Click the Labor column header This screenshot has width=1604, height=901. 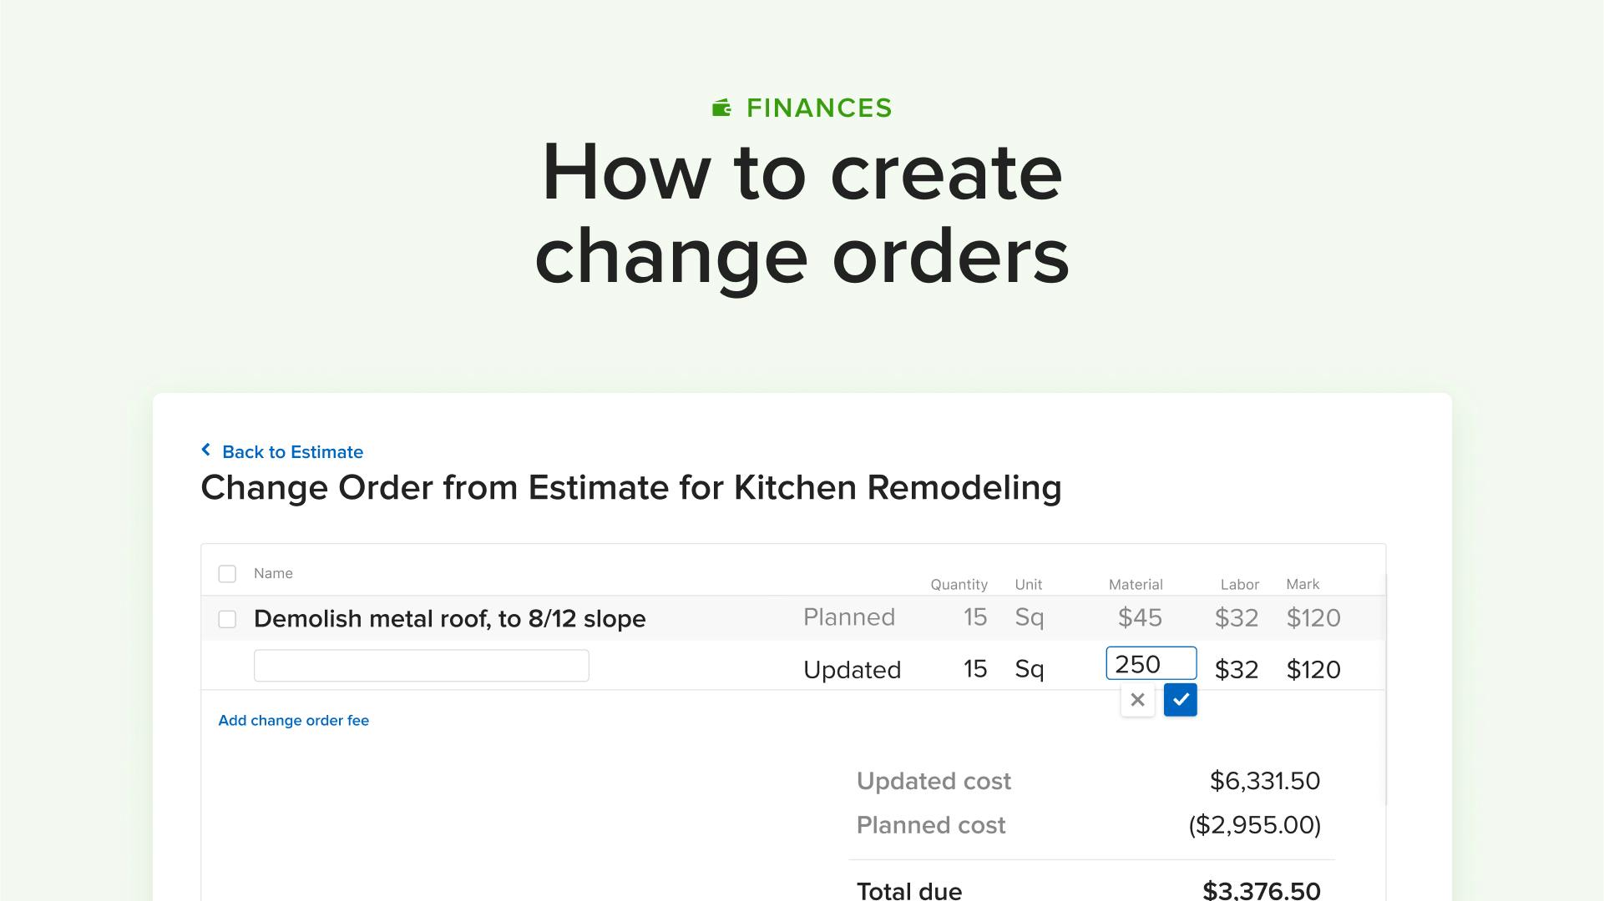click(1239, 584)
